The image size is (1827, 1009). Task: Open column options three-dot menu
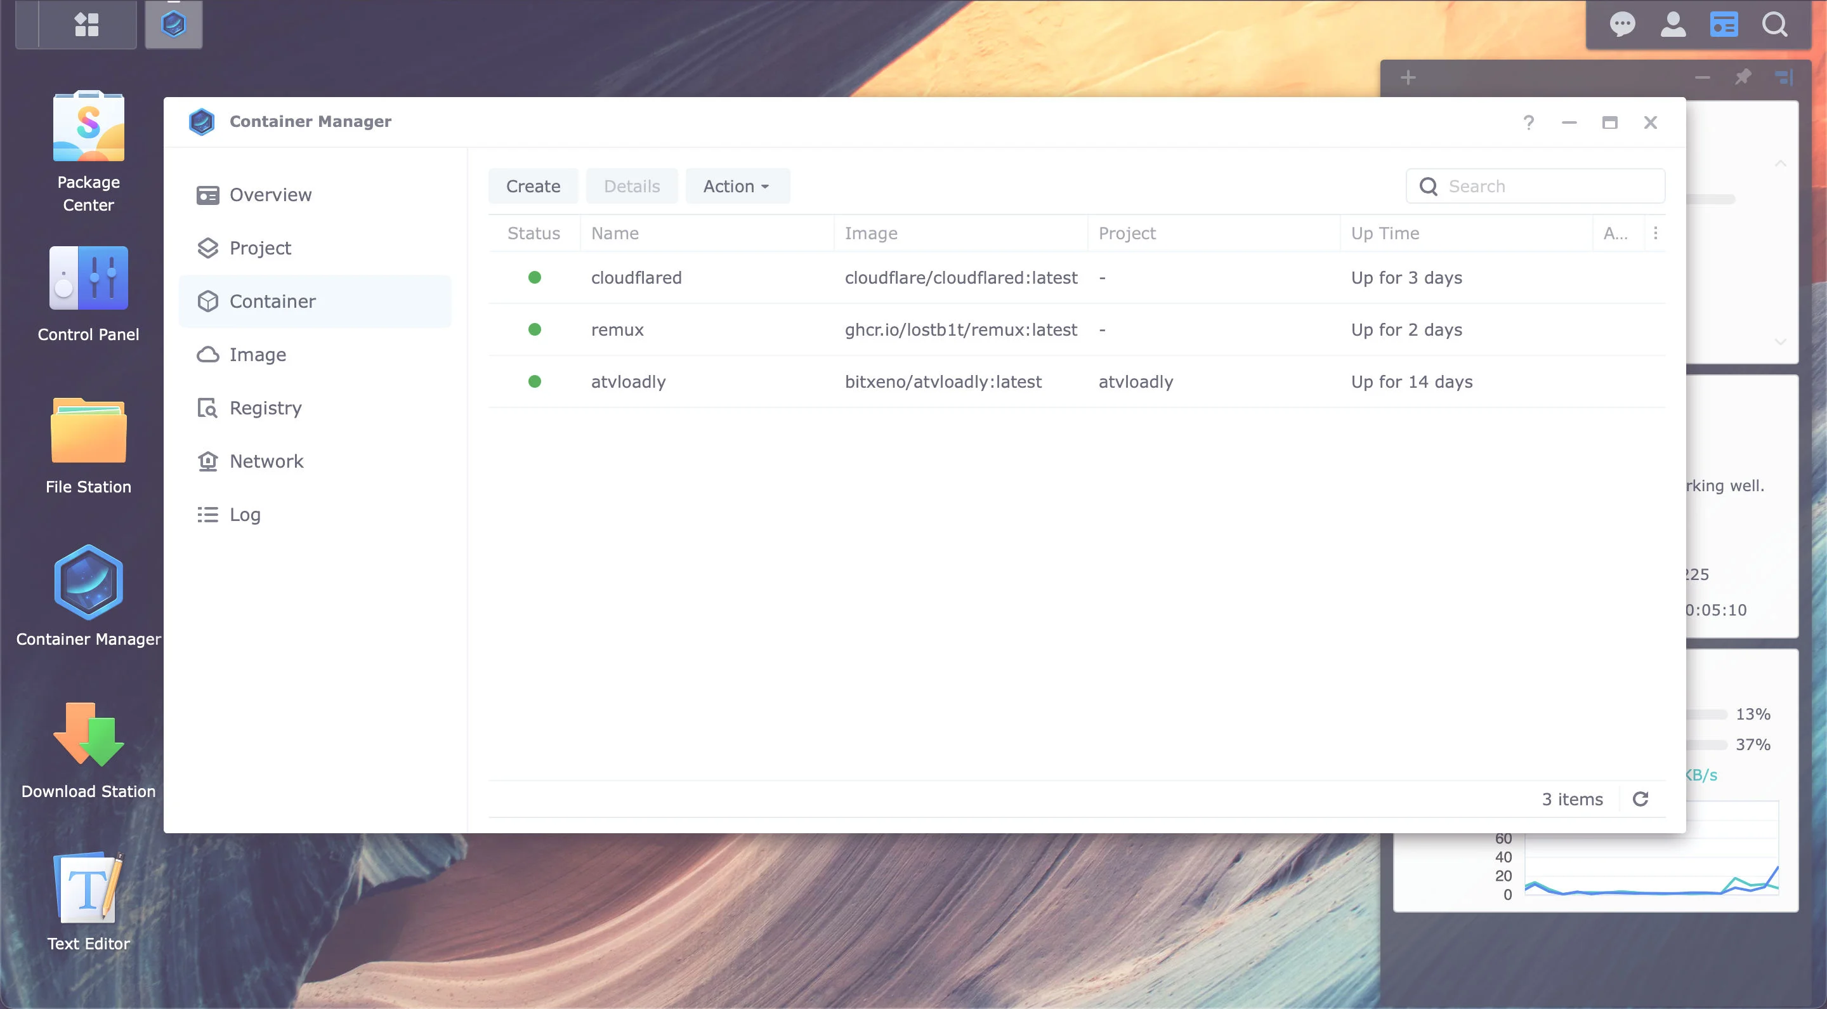click(1655, 233)
